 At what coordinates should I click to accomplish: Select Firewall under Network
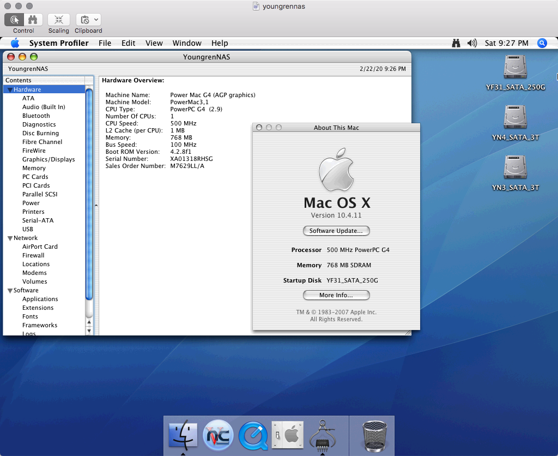coord(33,255)
